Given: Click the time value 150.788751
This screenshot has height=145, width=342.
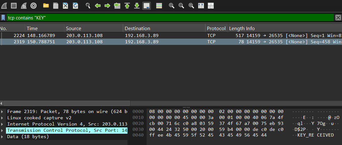Looking at the screenshot, I should tap(41, 42).
